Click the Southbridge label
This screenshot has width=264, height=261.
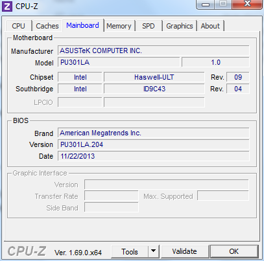point(34,89)
